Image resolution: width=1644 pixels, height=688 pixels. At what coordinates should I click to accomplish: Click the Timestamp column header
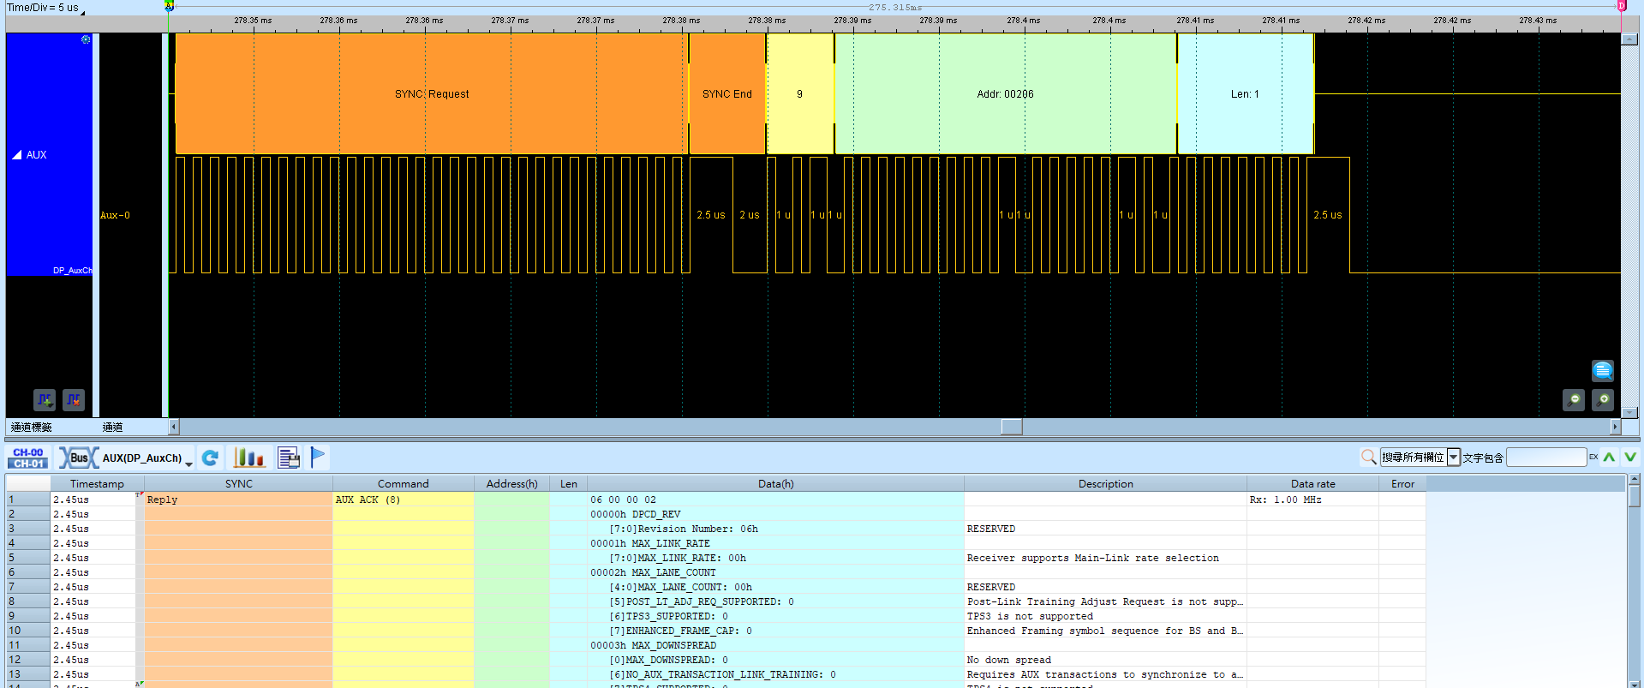coord(97,484)
